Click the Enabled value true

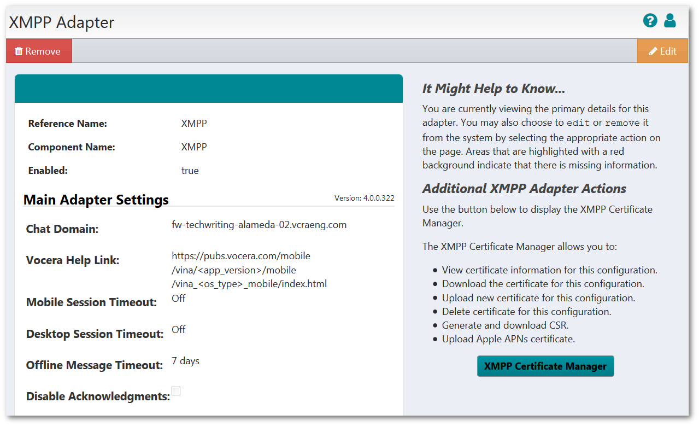click(190, 171)
